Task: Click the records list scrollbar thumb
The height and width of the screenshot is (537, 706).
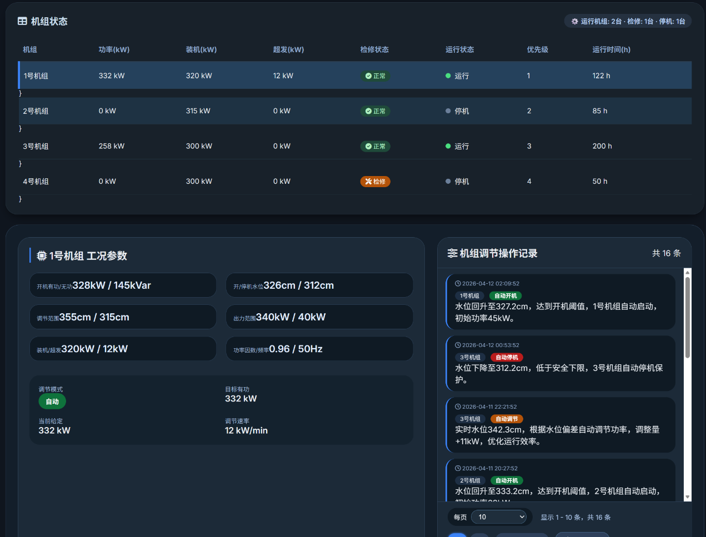Action: [687, 317]
